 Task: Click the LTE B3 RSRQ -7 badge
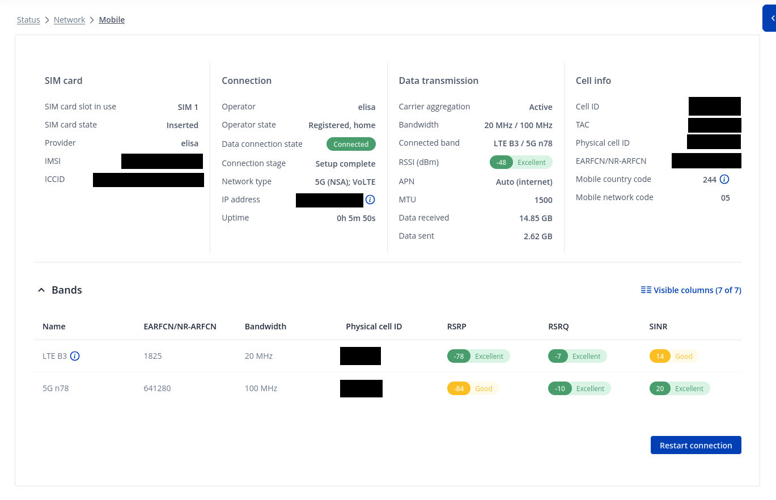[x=578, y=356]
